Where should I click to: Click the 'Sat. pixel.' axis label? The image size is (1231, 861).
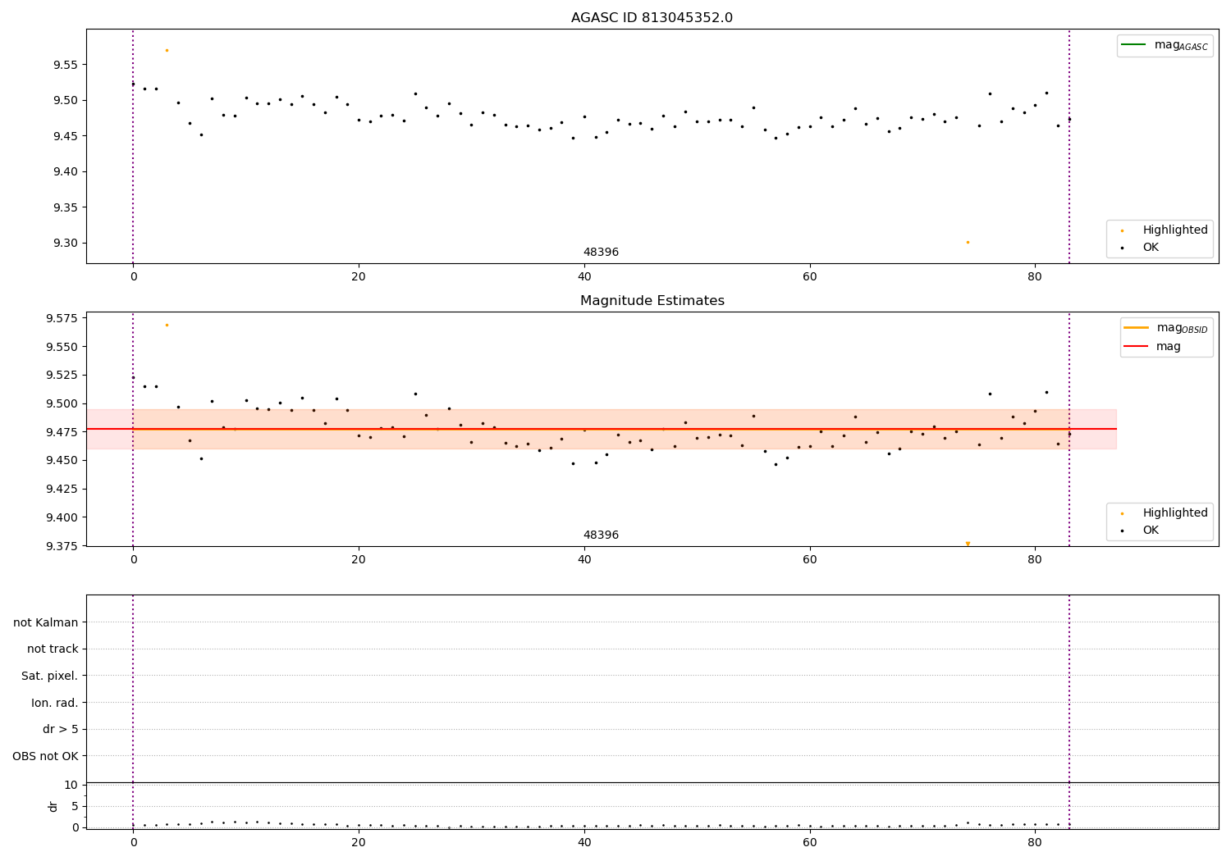(x=50, y=676)
